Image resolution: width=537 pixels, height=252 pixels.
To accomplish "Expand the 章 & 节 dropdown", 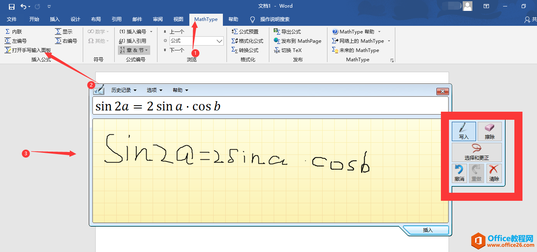I will click(x=134, y=50).
